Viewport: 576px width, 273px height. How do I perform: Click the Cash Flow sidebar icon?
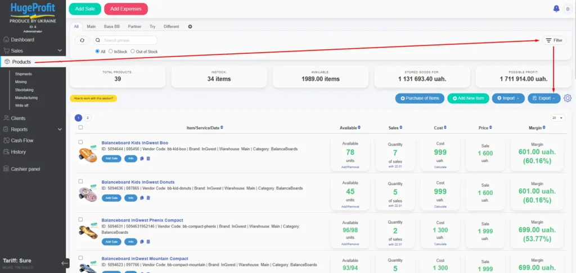click(6, 141)
